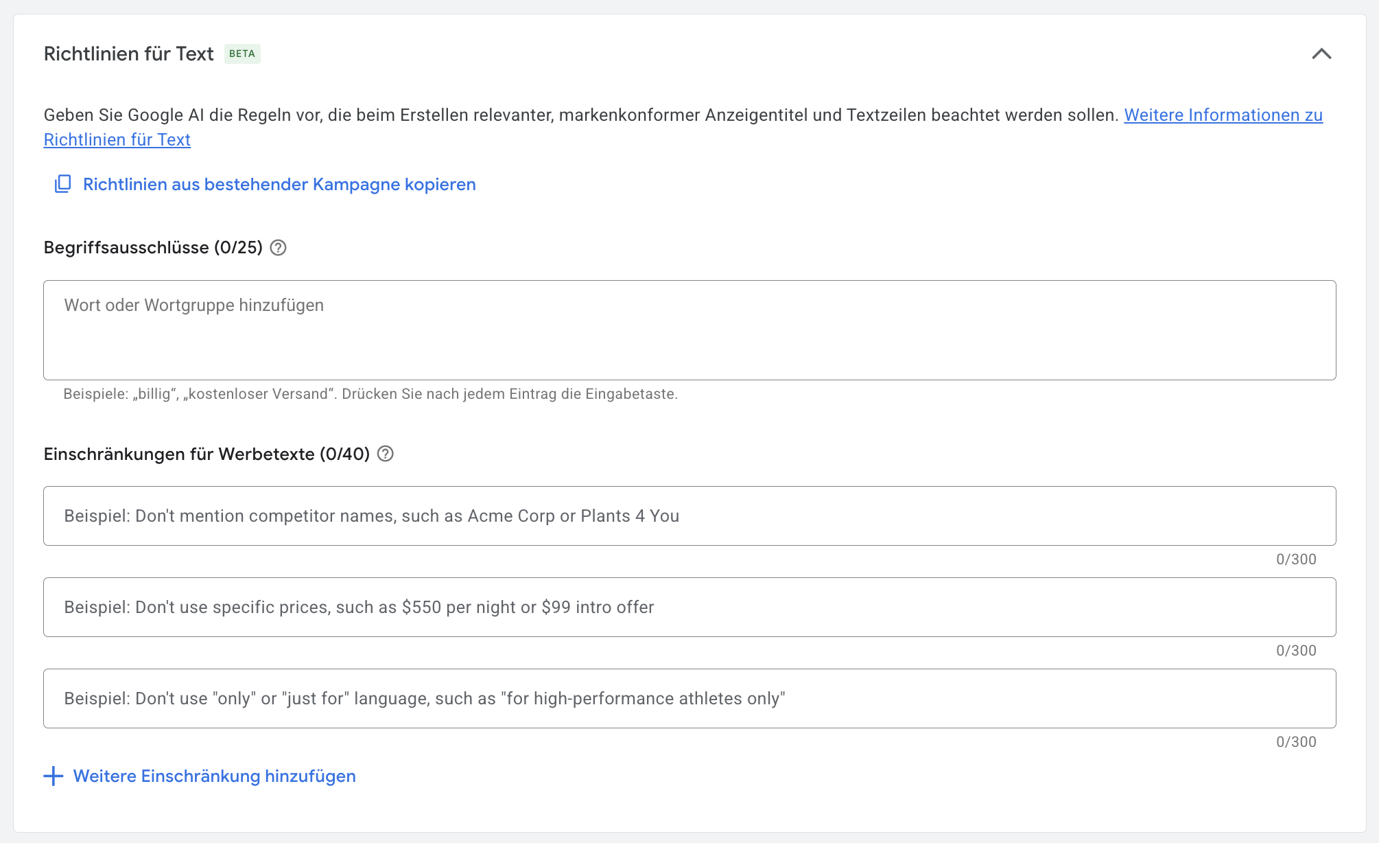Click 'Weitere Einschränkung hinzufügen' text
This screenshot has height=843, width=1379.
tap(214, 776)
